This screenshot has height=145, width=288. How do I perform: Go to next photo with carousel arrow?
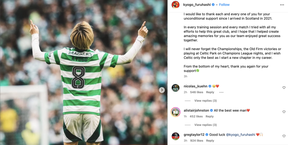[162, 90]
